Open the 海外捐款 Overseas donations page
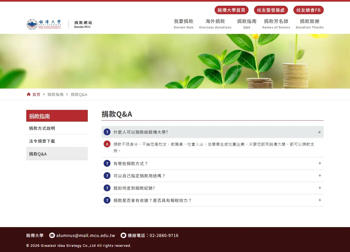This screenshot has width=350, height=252. click(x=215, y=24)
